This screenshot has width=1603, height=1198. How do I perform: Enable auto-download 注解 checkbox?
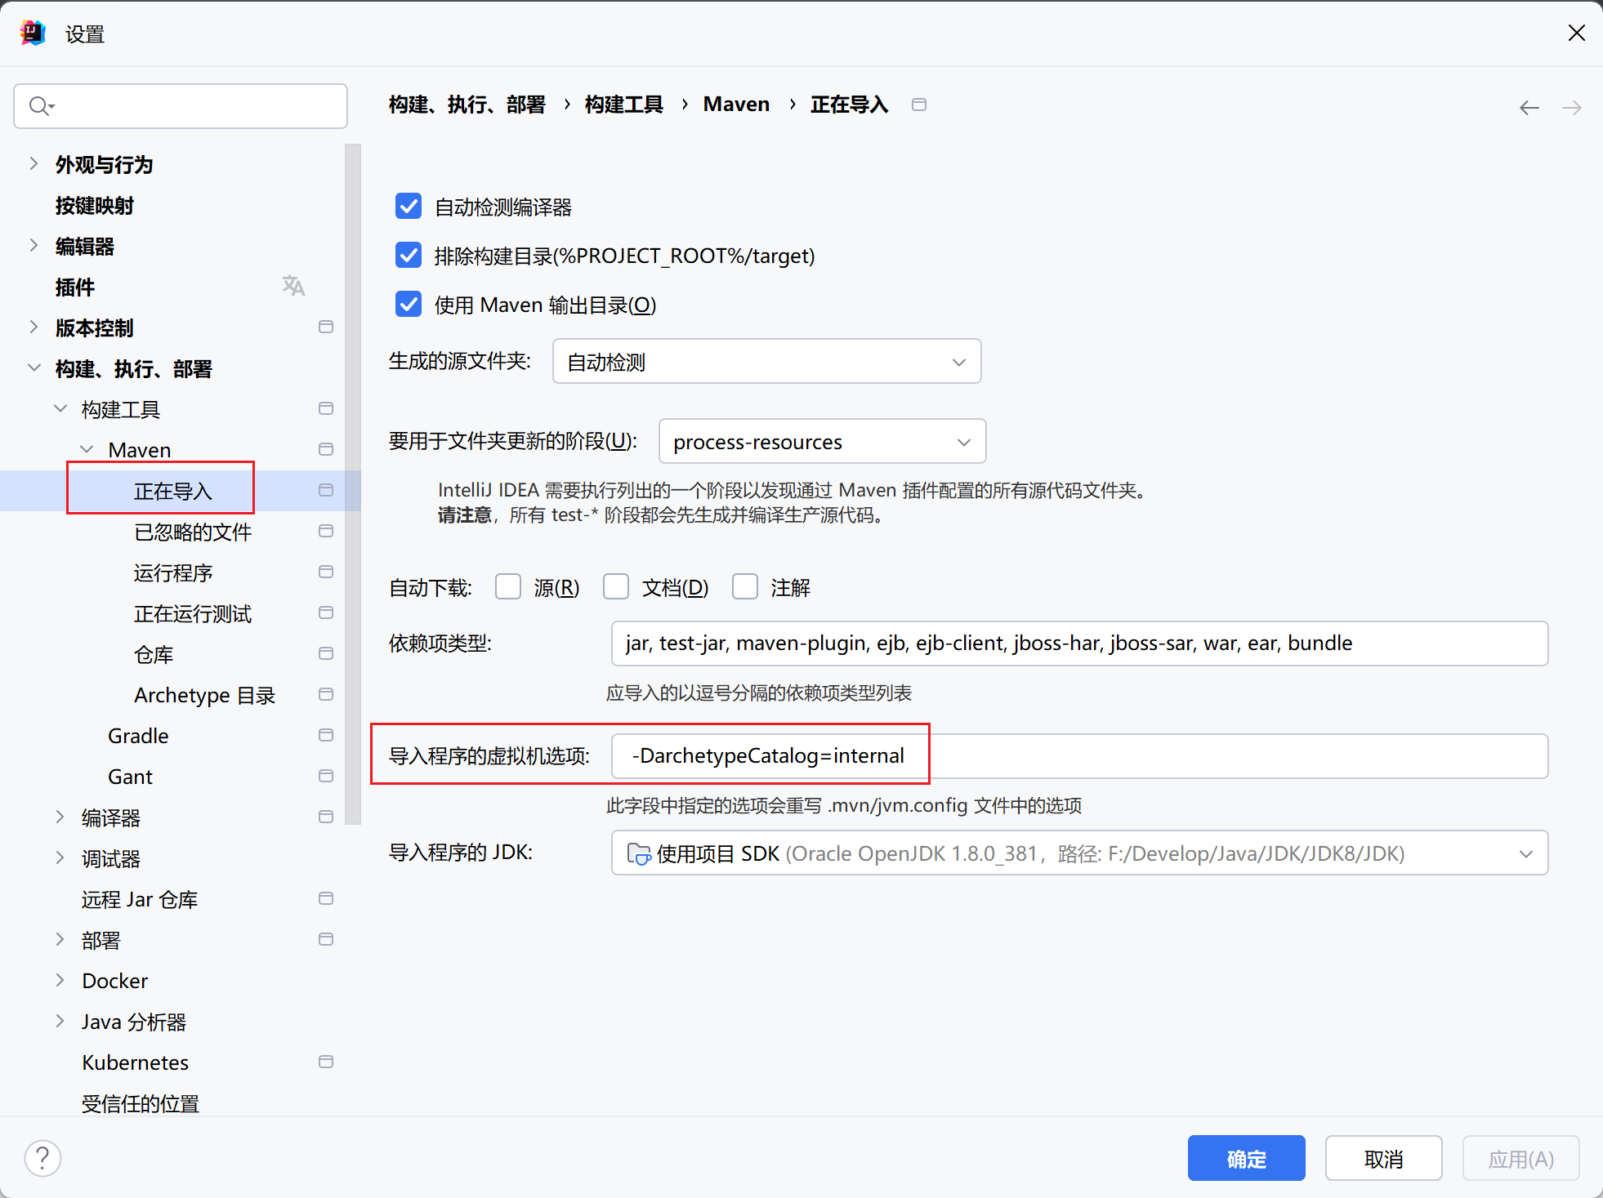745,587
